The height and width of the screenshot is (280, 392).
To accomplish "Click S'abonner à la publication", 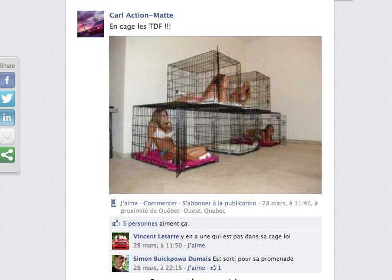I will coord(219,203).
